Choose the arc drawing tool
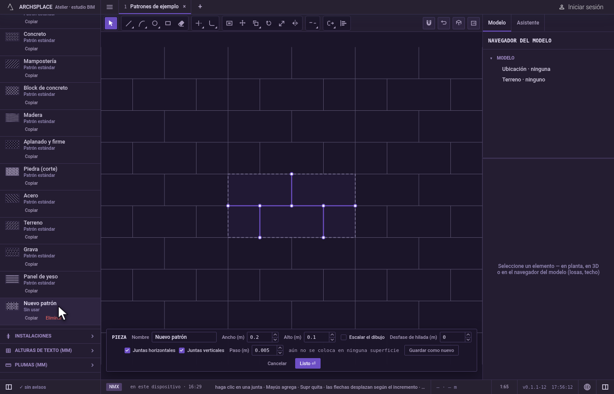Viewport: 614px width, 394px height. (142, 23)
